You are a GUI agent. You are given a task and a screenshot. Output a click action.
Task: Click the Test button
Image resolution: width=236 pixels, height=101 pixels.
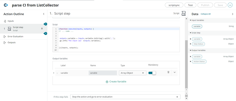(x=190, y=5)
